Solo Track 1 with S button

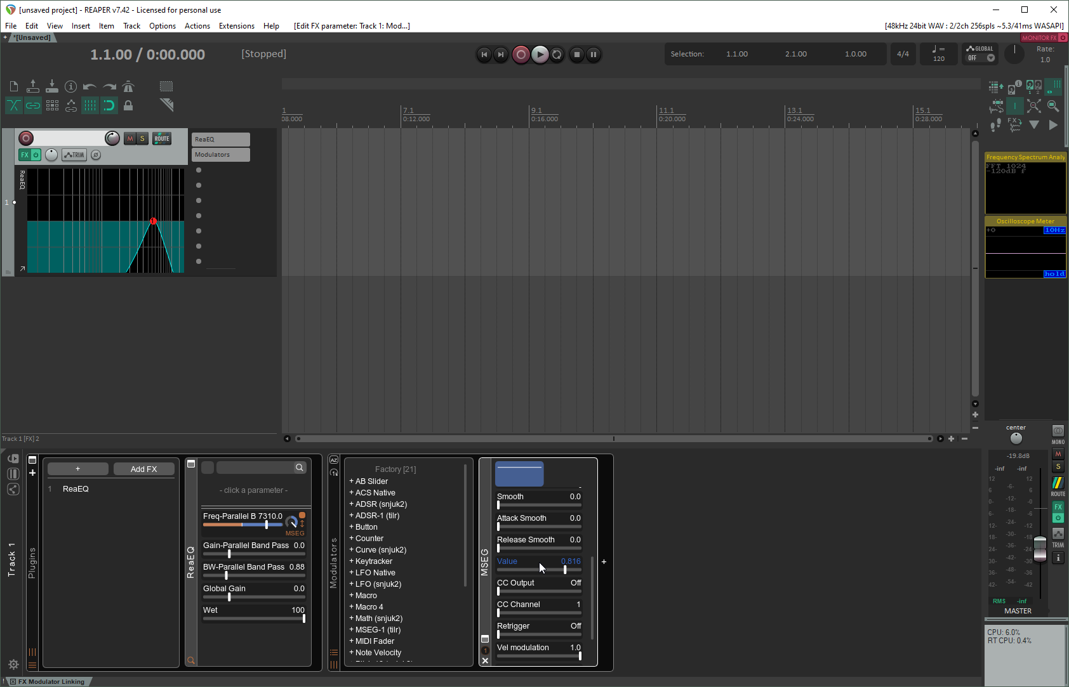point(142,138)
